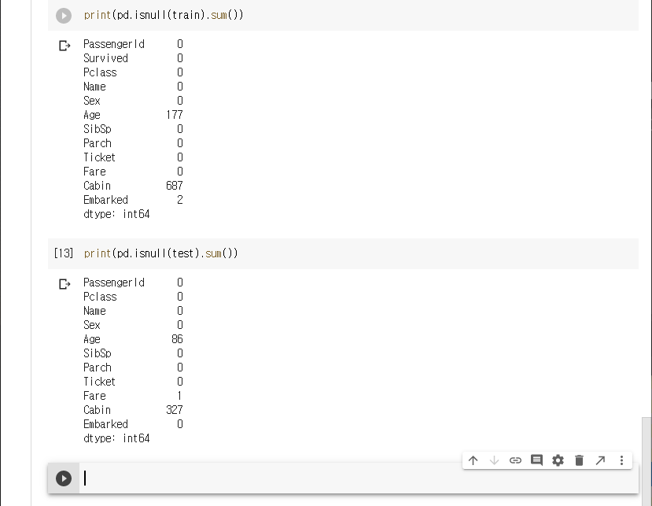Click the Cabin 687 row in train output

[133, 186]
